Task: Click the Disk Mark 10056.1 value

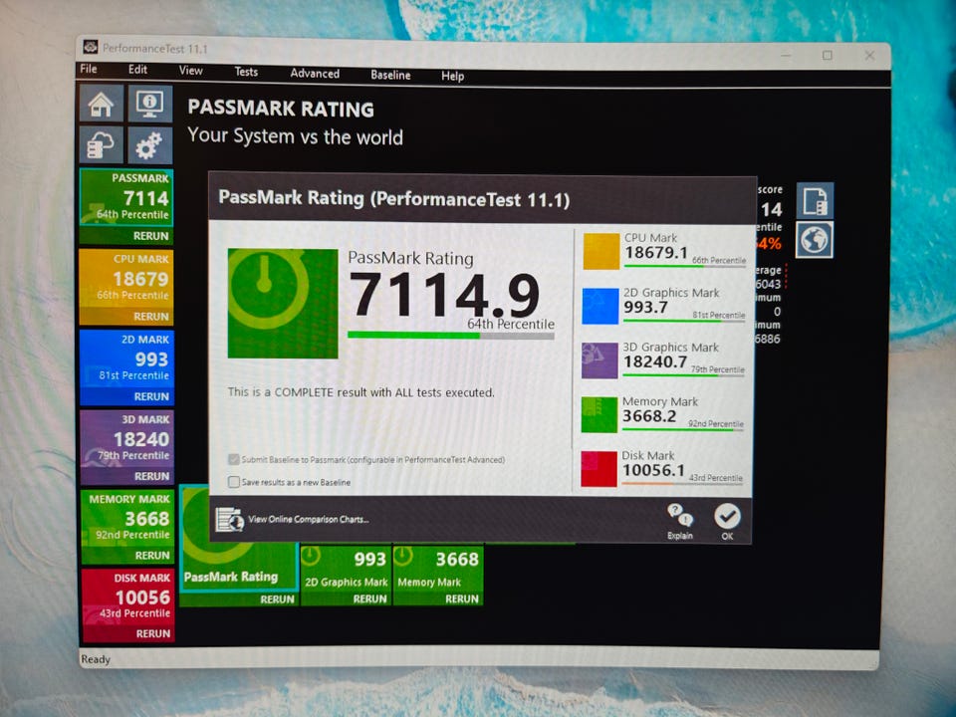Action: (653, 470)
